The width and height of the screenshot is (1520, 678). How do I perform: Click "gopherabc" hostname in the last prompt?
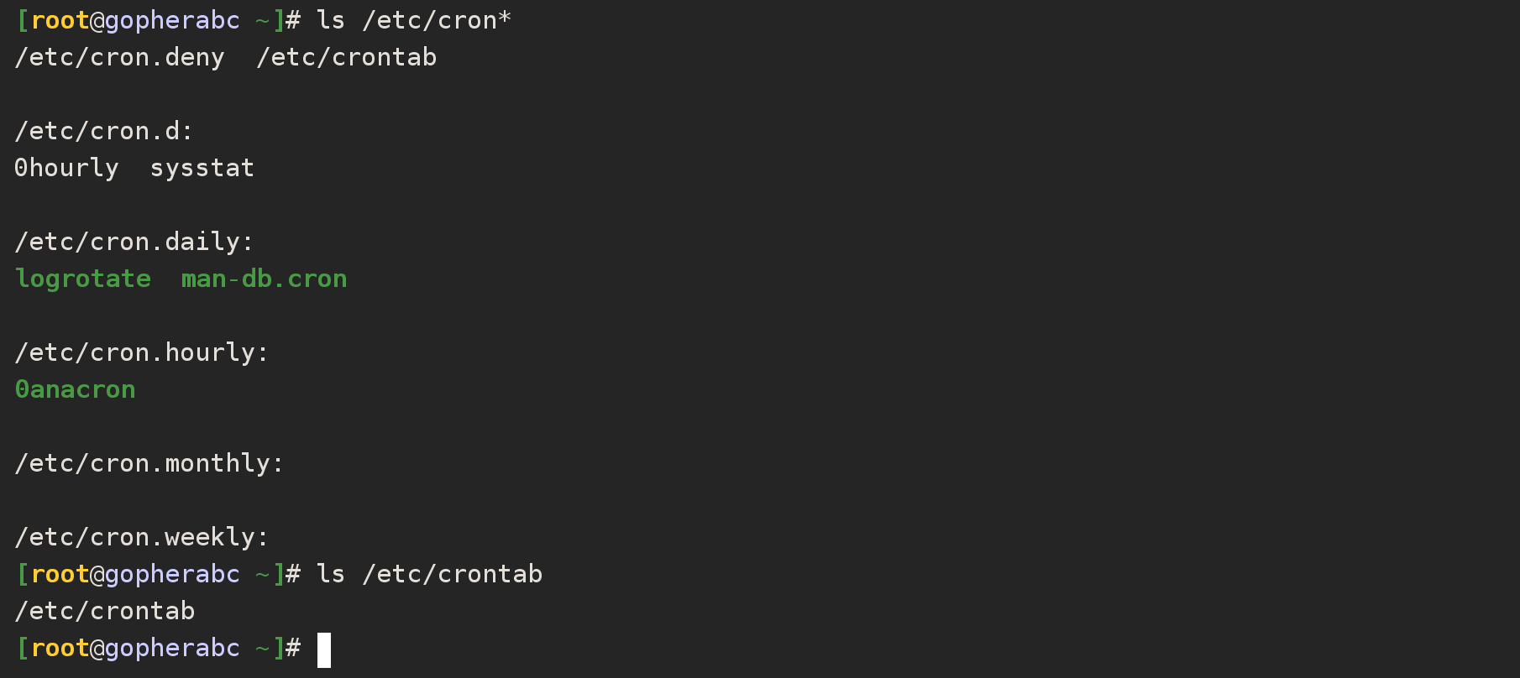point(172,648)
